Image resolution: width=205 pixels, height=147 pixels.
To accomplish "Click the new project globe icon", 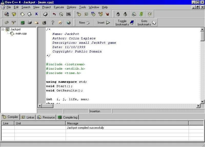I will (x=7, y=14).
